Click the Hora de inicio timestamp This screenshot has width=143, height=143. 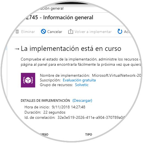pyautogui.click(x=68, y=107)
